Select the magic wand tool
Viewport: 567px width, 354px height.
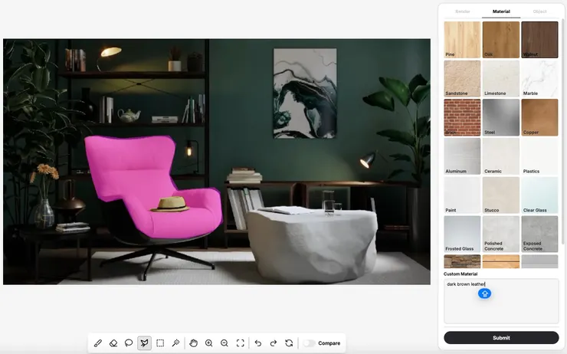175,343
